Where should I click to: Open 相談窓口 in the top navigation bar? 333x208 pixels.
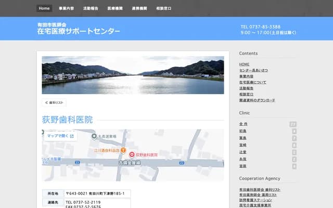click(x=163, y=8)
